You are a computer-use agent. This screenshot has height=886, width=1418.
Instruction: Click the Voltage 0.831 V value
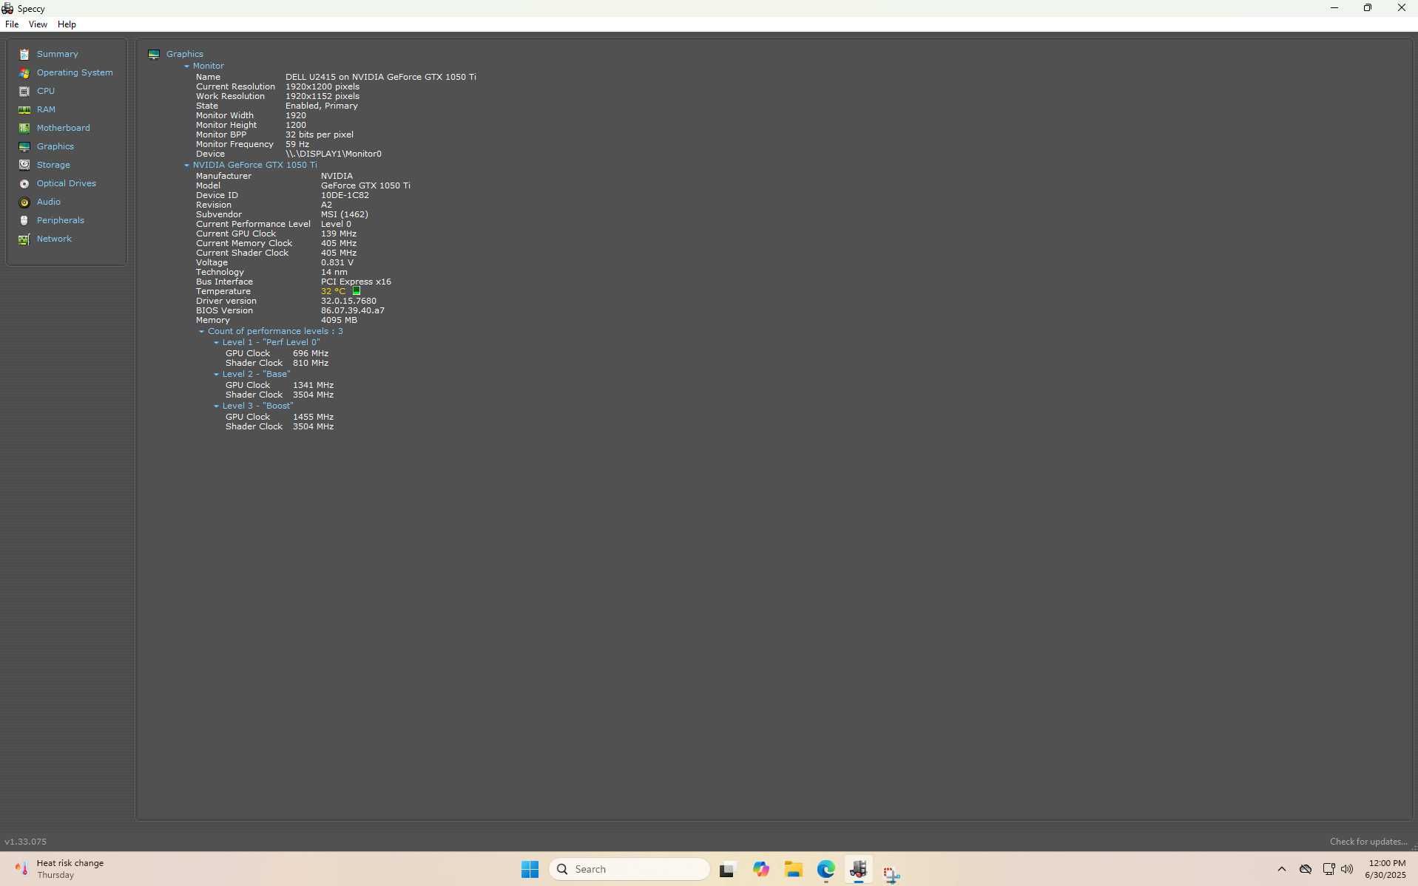(x=337, y=262)
